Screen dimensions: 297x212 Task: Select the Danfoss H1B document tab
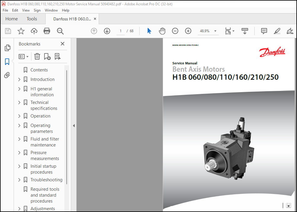tap(72, 19)
